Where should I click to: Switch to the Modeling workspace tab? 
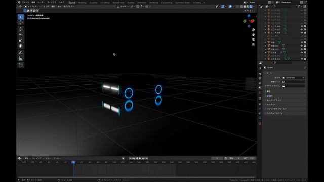pos(82,3)
